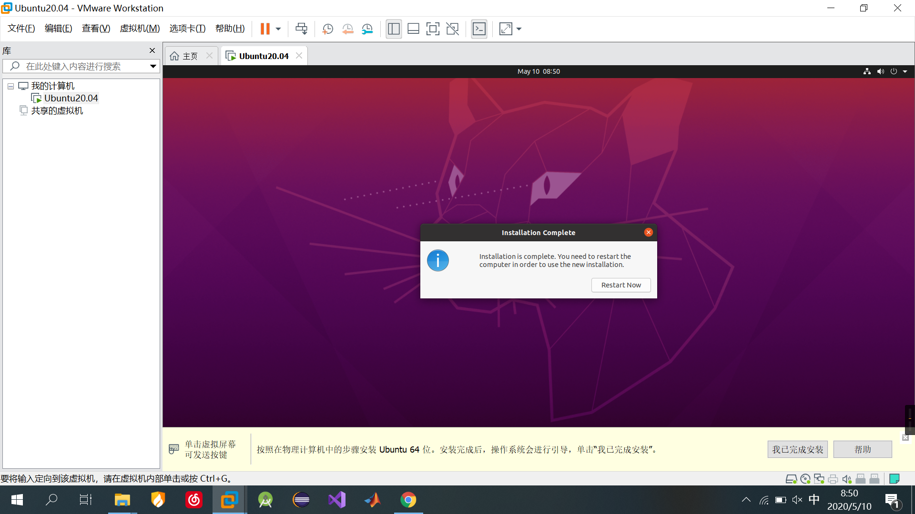Close the Installation Complete dialog
This screenshot has height=514, width=915.
[648, 232]
